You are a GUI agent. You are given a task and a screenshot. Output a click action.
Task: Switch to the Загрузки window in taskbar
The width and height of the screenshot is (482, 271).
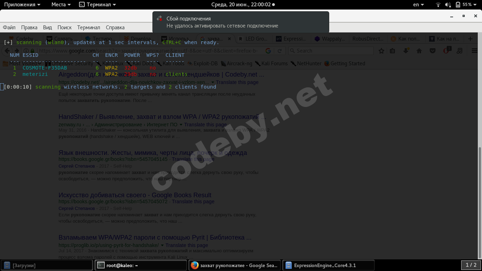click(x=47, y=265)
